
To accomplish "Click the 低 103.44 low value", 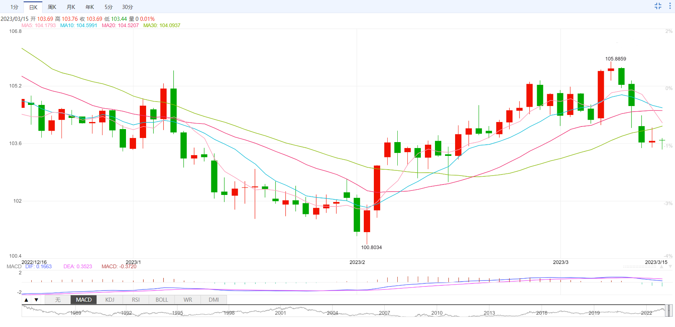I will [115, 19].
